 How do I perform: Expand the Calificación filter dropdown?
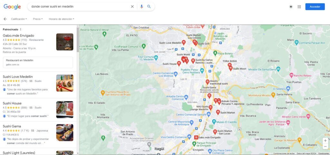[19, 19]
